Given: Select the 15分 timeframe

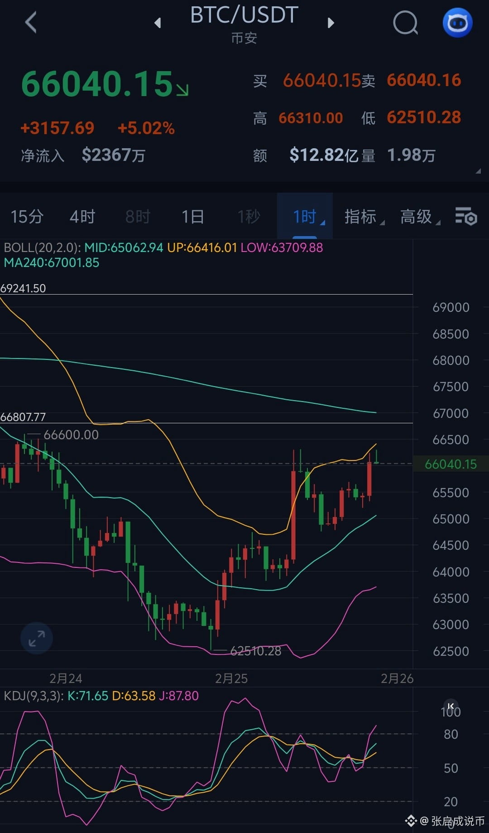Looking at the screenshot, I should (27, 217).
